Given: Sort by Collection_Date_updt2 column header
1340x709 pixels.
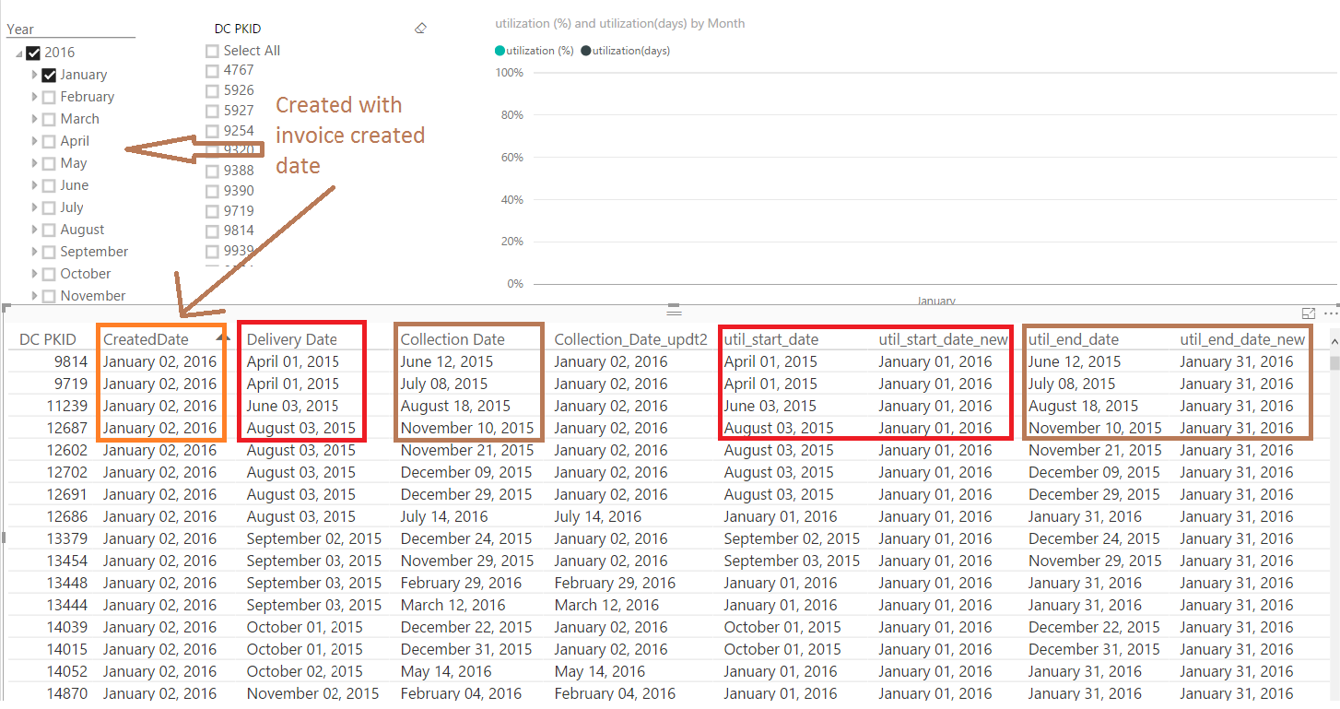Looking at the screenshot, I should (x=631, y=339).
